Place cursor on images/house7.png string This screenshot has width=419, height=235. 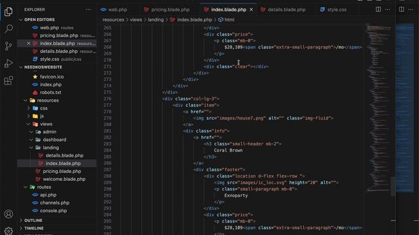pos(243,118)
